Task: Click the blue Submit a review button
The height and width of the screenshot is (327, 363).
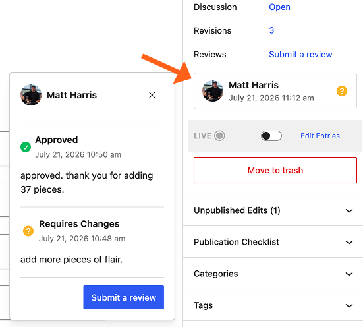Action: point(124,297)
